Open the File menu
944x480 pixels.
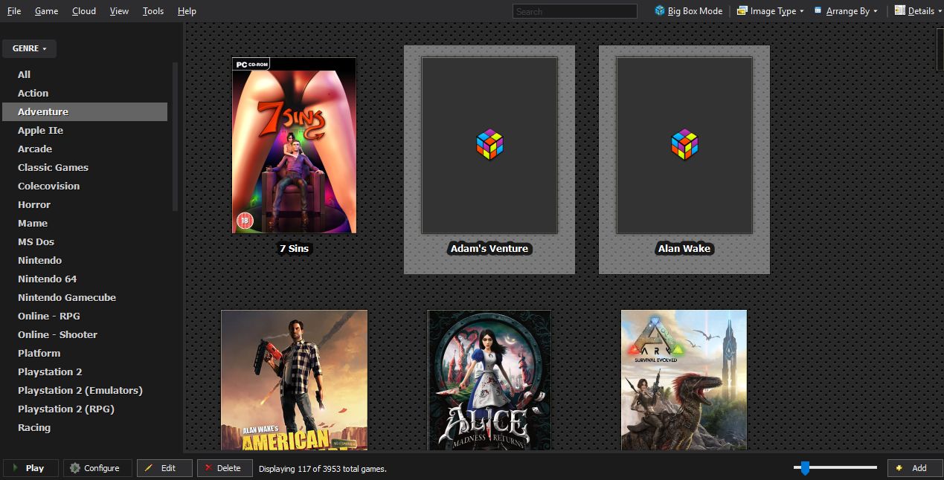pos(14,11)
